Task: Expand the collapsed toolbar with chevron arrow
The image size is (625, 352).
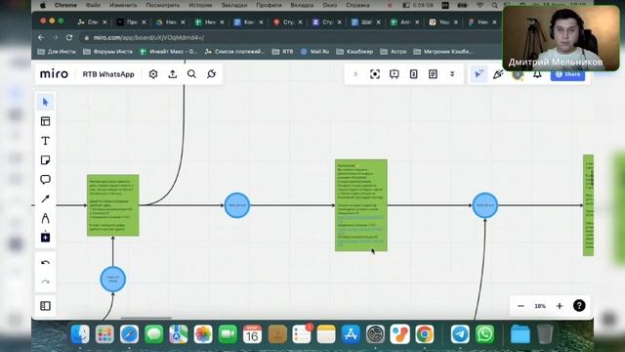Action: tap(355, 74)
